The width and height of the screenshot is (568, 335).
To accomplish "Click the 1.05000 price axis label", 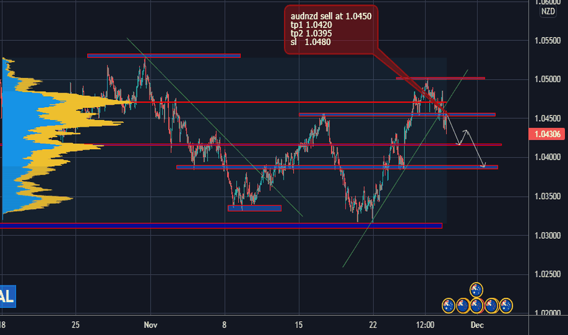I will pos(547,79).
